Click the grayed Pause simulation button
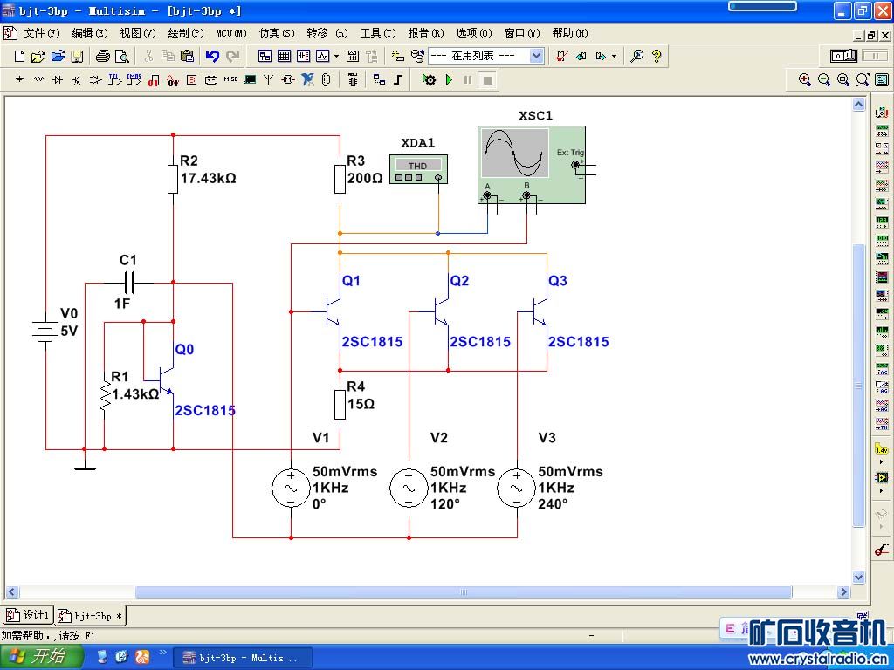This screenshot has width=894, height=670. pyautogui.click(x=468, y=79)
